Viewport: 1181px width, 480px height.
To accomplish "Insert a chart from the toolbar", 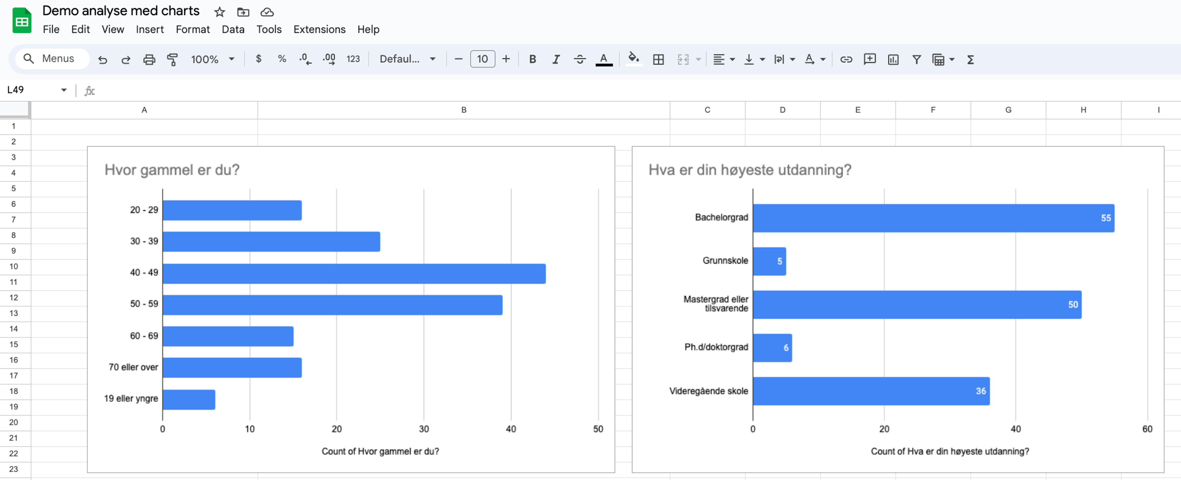I will click(893, 59).
